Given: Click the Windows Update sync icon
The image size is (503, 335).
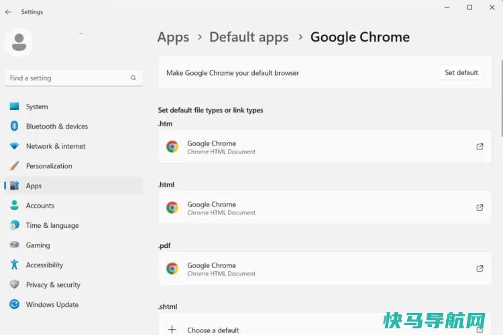Looking at the screenshot, I should coord(15,304).
